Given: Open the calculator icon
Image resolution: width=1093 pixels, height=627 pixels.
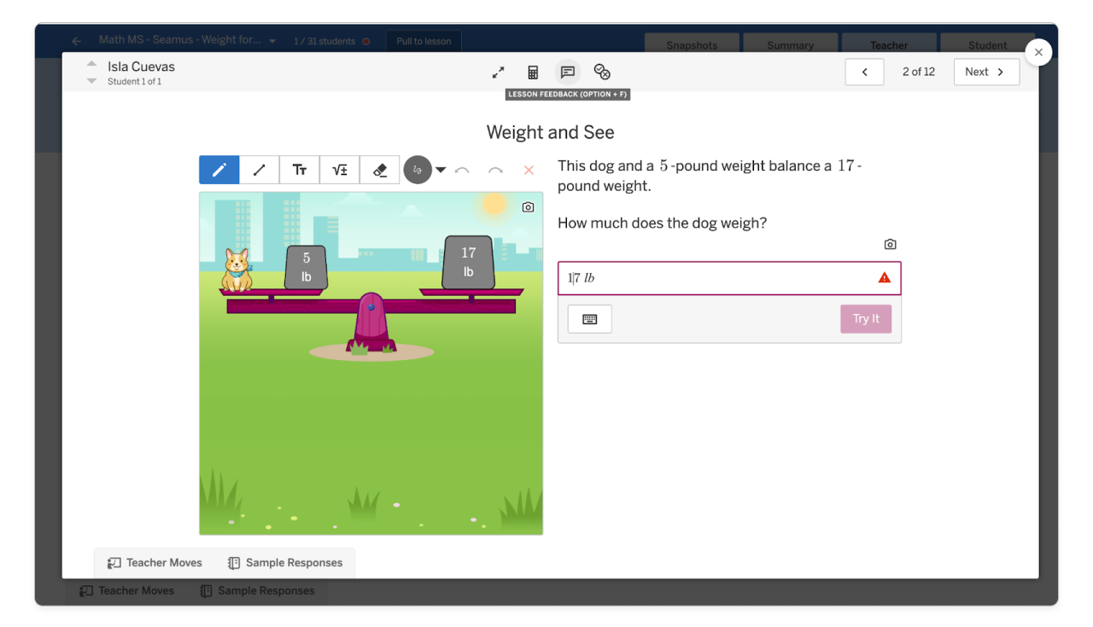Looking at the screenshot, I should (533, 73).
